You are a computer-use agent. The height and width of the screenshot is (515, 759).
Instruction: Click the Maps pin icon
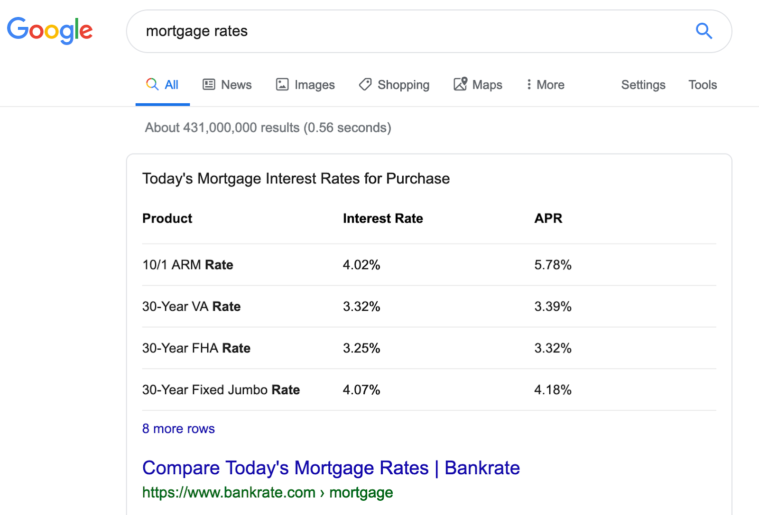click(x=460, y=84)
